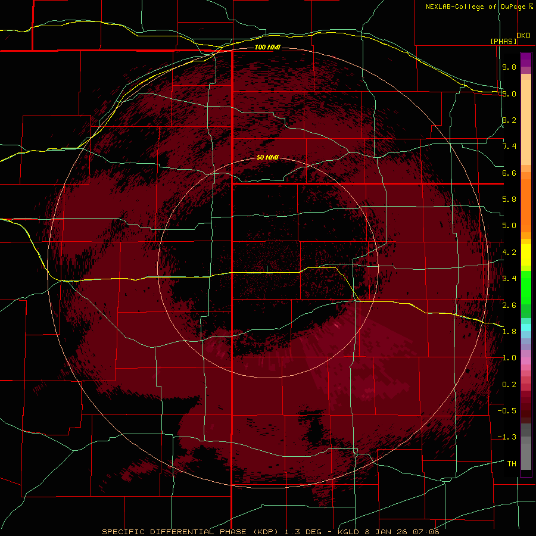
Task: Click the -1.3 value on the legend
Action: [507, 437]
